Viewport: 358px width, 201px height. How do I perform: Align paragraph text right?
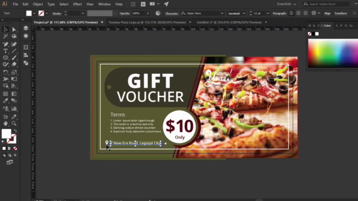pos(305,13)
